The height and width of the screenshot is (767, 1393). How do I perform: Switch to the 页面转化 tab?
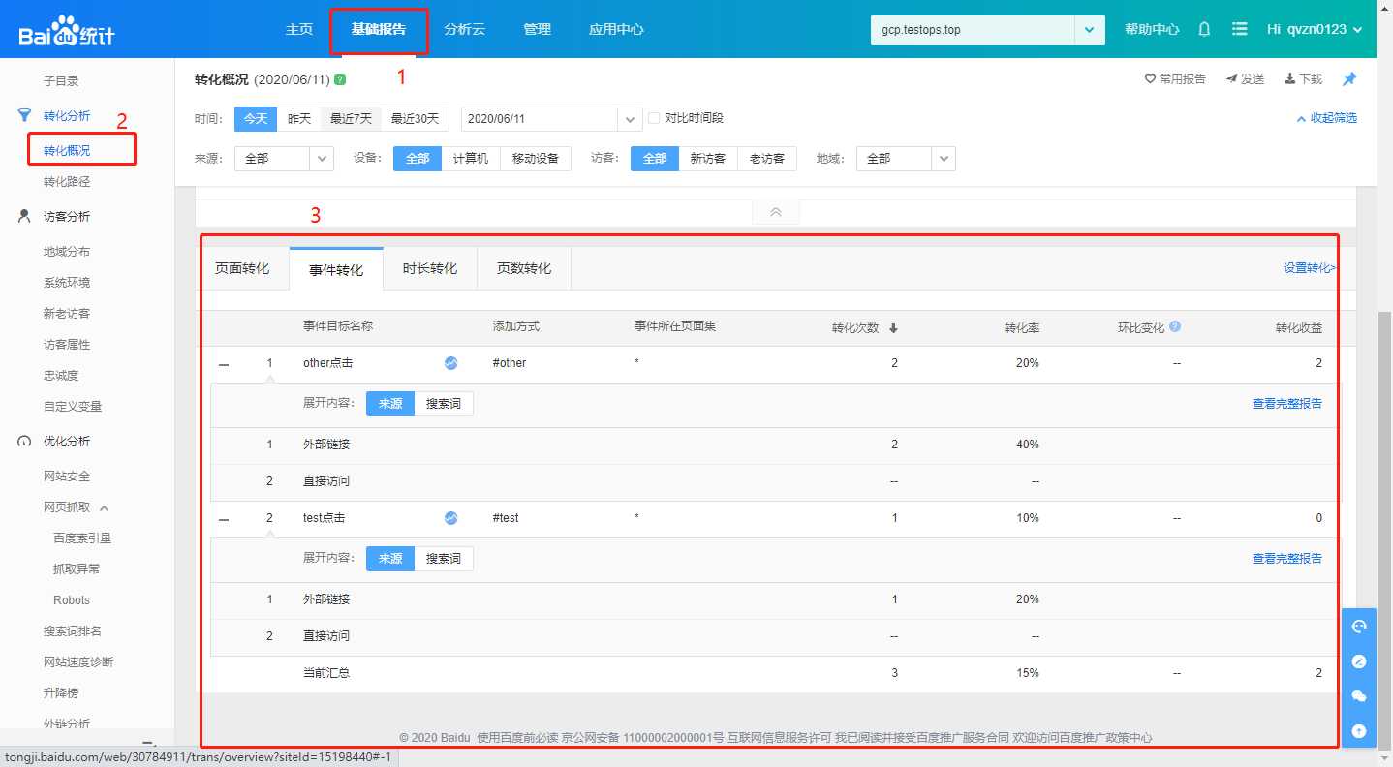[242, 268]
